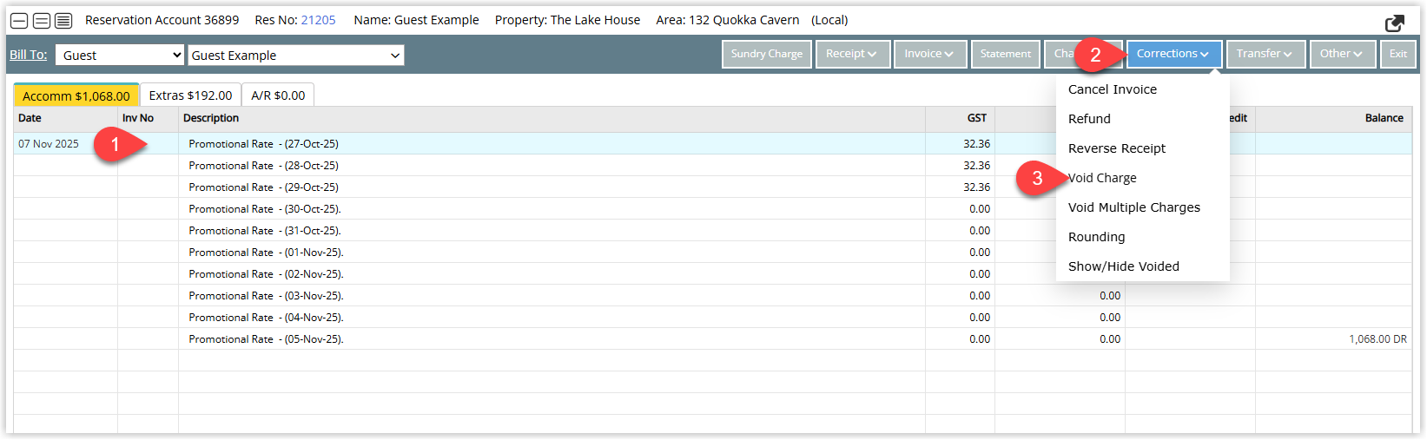Select the Accomm $1,068.00 tab

76,95
